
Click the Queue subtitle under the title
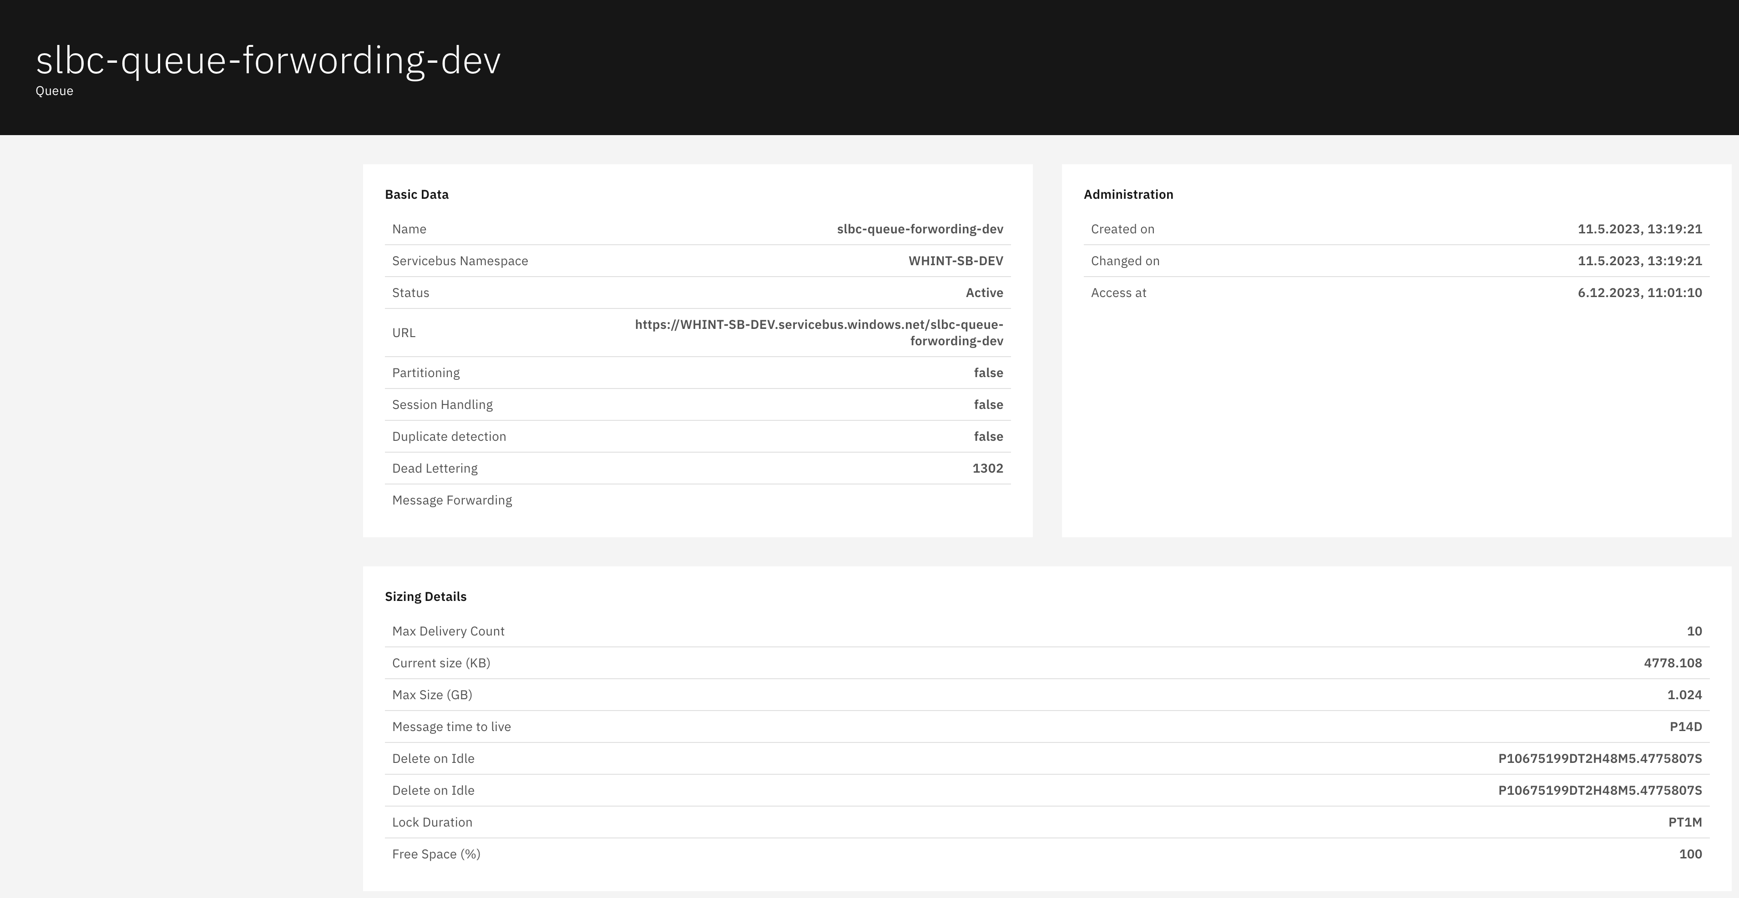(x=55, y=91)
